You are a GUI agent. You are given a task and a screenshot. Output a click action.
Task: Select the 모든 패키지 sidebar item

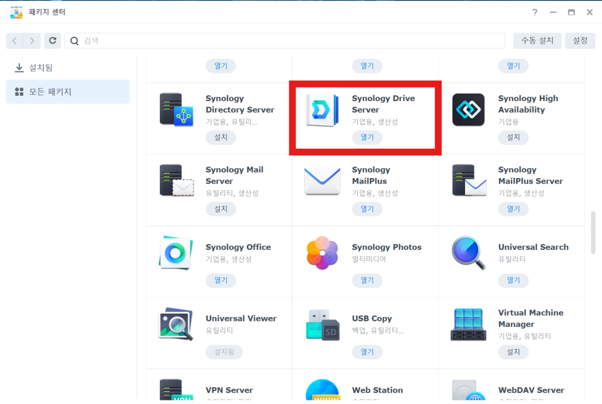[68, 92]
